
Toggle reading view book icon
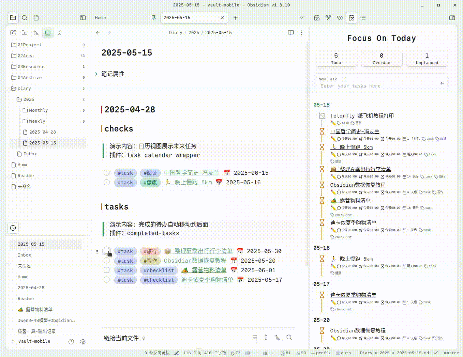(291, 33)
